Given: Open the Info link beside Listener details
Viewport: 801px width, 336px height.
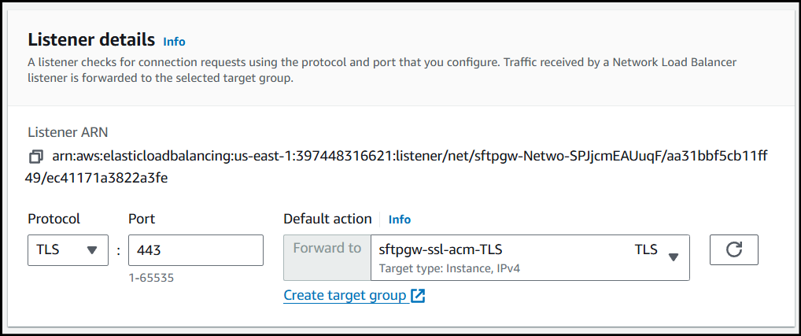Looking at the screenshot, I should click(174, 41).
